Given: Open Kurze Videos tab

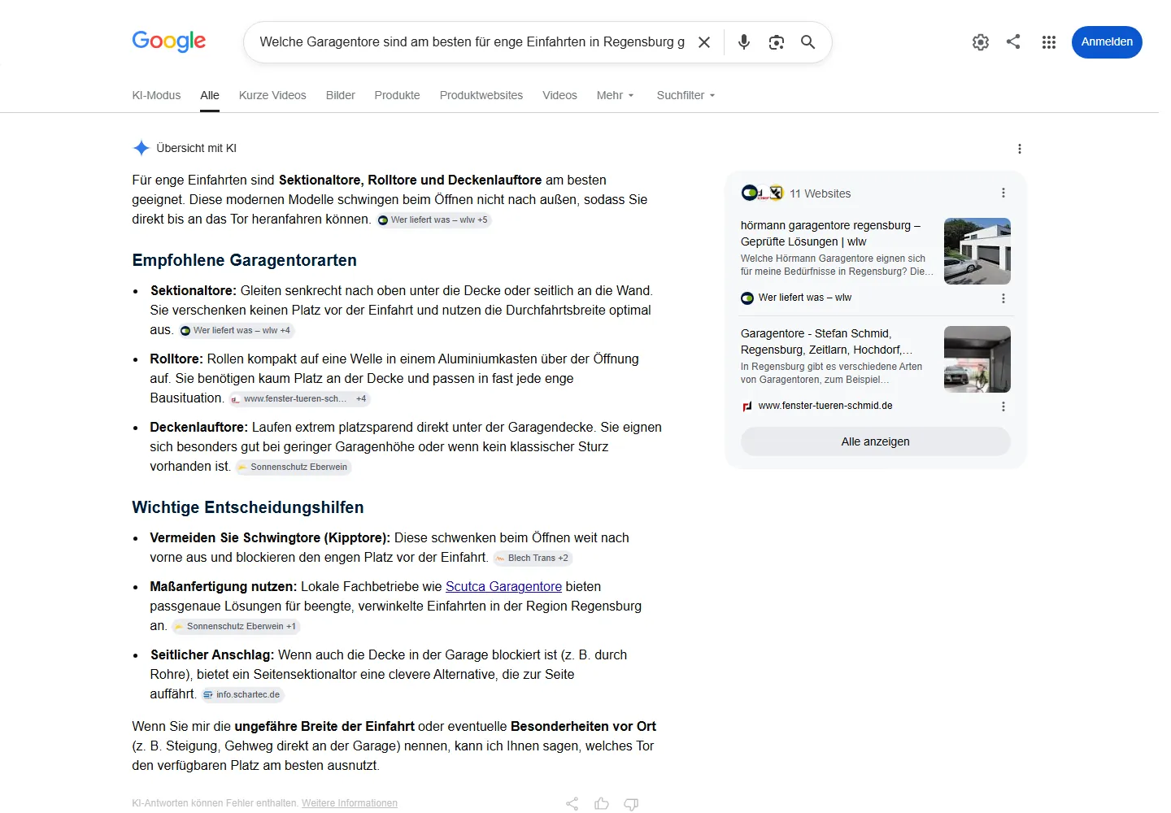Looking at the screenshot, I should click(272, 95).
